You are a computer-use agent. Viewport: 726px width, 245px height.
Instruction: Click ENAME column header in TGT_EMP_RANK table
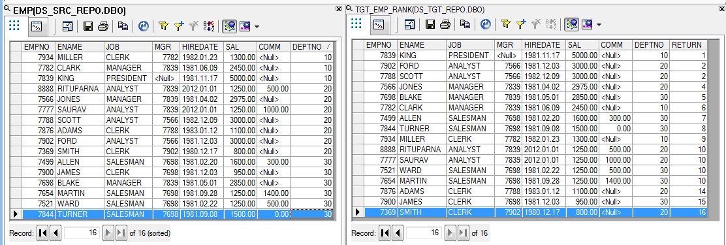coord(422,45)
